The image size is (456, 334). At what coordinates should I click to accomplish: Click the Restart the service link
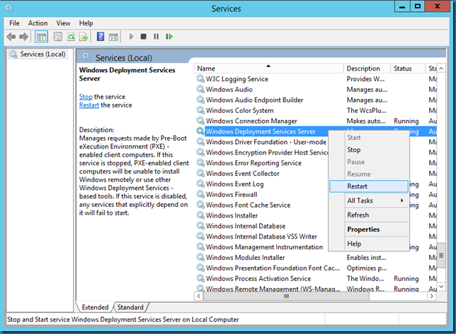89,105
